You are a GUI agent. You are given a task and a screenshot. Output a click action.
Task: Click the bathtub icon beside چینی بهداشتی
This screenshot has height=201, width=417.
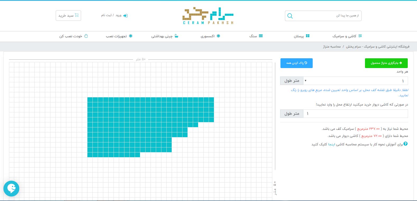click(176, 36)
